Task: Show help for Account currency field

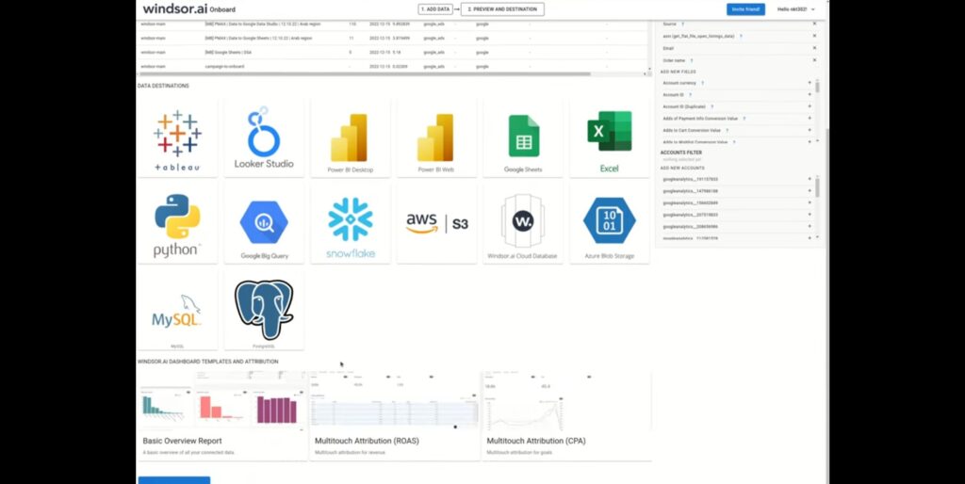Action: click(x=702, y=83)
